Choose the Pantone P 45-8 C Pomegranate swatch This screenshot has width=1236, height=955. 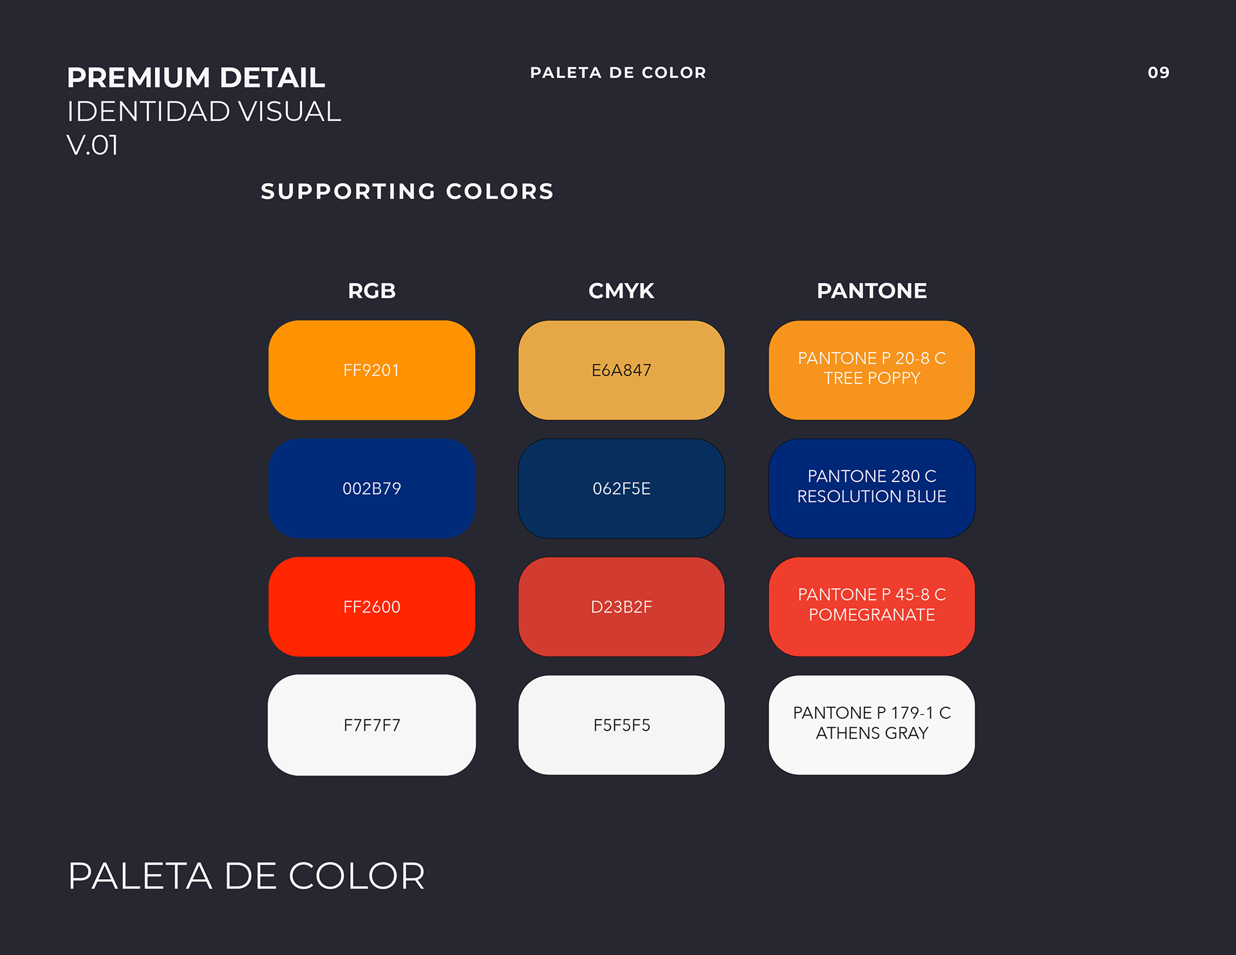click(872, 607)
